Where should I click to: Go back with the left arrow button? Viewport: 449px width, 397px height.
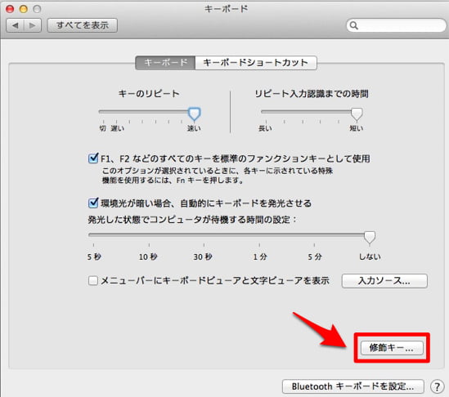point(16,25)
